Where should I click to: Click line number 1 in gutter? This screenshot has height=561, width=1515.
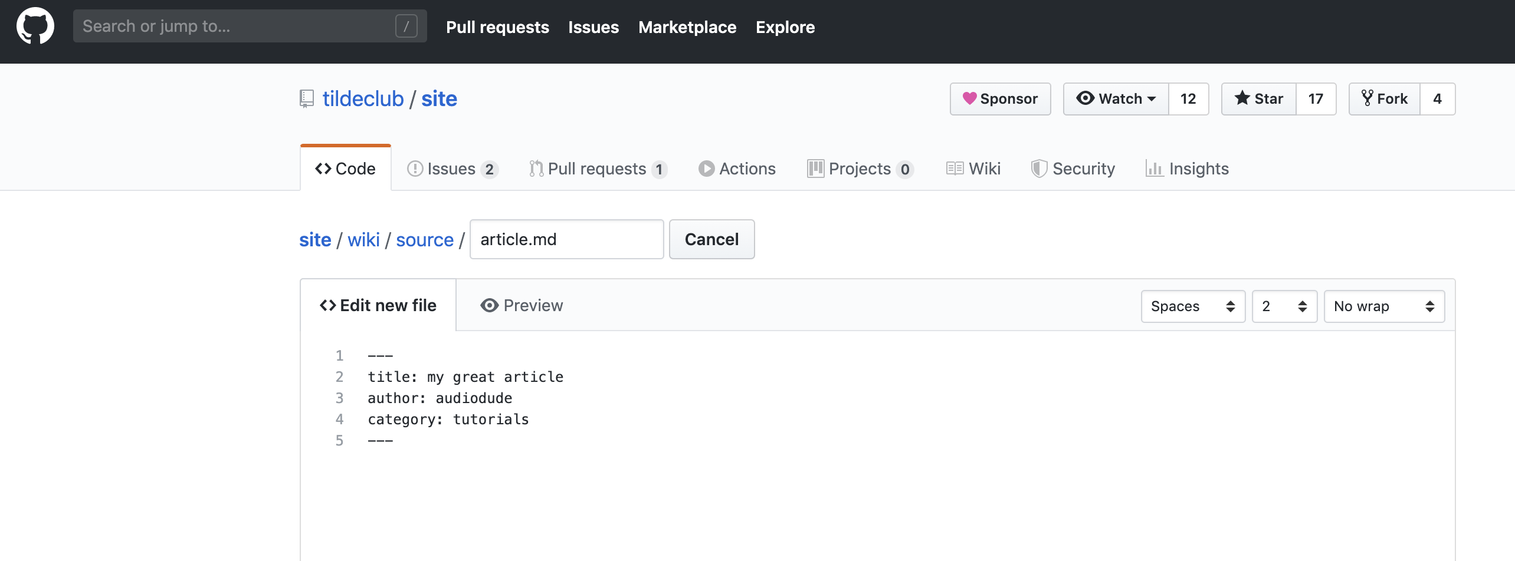click(339, 356)
